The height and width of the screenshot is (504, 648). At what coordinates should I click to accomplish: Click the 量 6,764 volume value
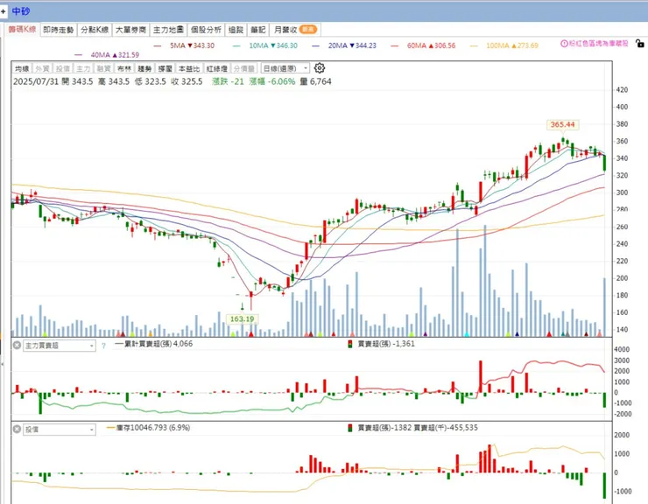coord(316,81)
